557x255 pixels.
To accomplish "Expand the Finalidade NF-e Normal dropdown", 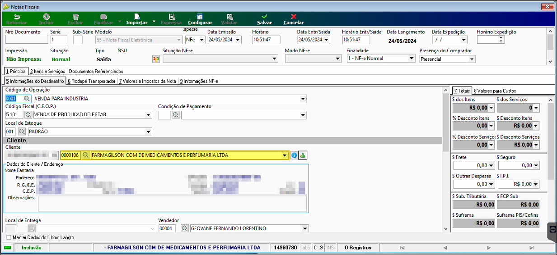I will tap(411, 59).
